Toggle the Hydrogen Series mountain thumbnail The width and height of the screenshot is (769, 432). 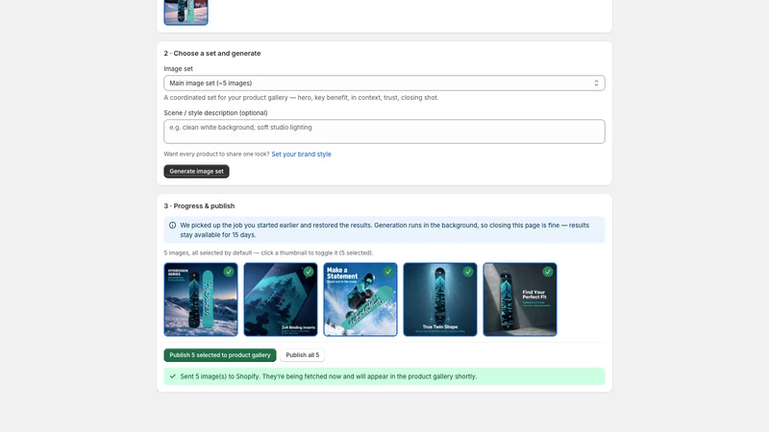[x=201, y=300]
